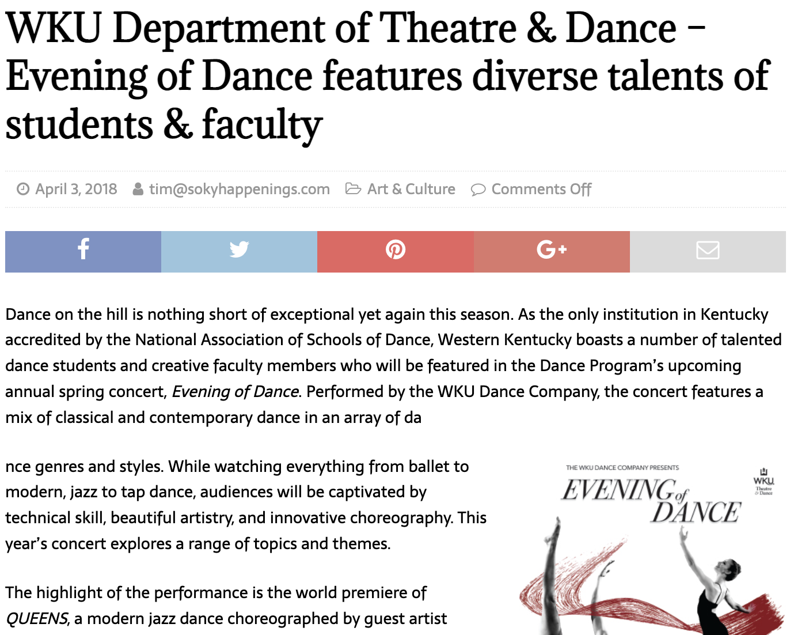
Task: Click the red-toned Pinterest share bar segment
Action: (x=395, y=251)
